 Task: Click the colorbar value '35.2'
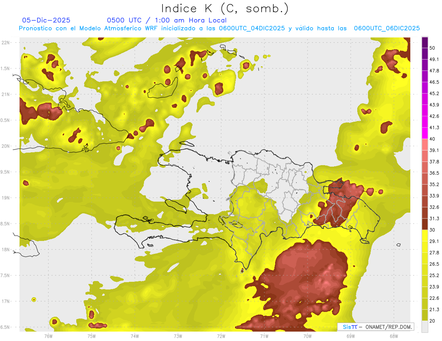[x=434, y=184]
